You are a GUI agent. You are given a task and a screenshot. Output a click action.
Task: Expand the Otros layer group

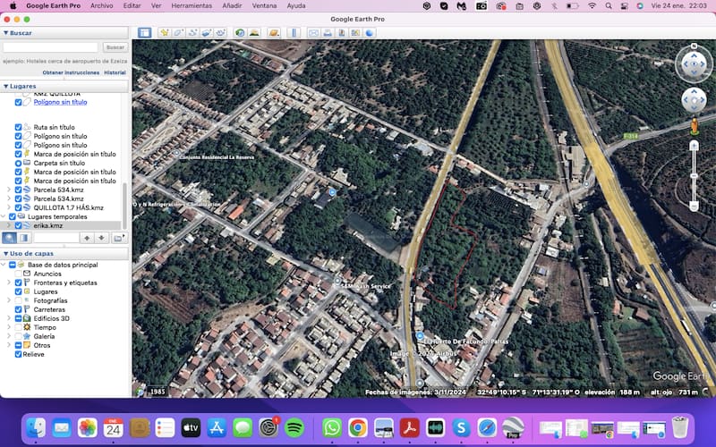click(9, 345)
